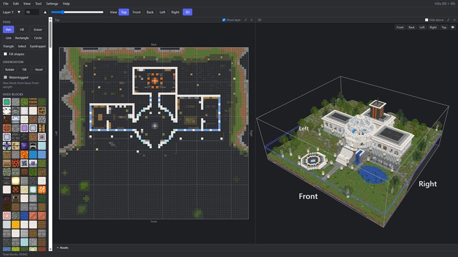
Task: Activate the Circle tool
Action: click(38, 38)
